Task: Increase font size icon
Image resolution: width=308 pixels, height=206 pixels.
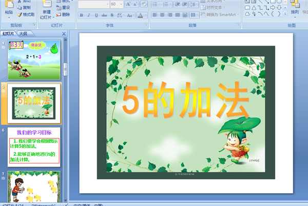Action: [128, 4]
